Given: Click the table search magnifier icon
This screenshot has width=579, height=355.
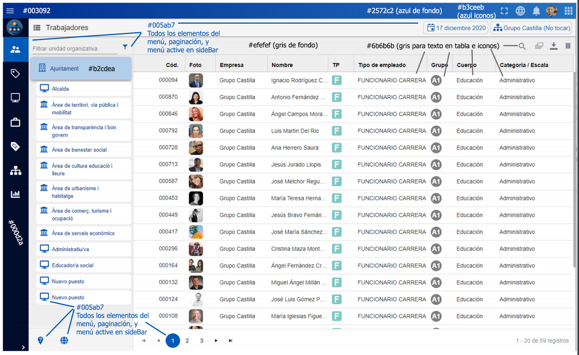Looking at the screenshot, I should [x=522, y=46].
